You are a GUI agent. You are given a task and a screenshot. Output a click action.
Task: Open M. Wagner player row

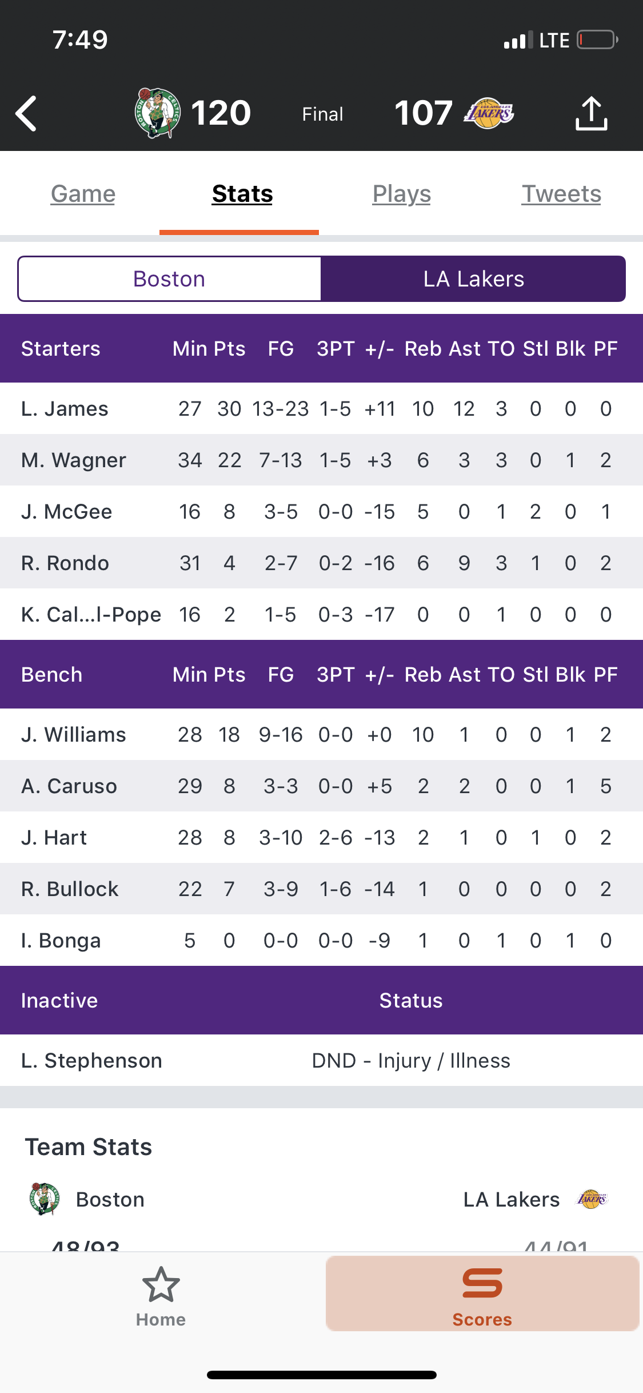321,460
